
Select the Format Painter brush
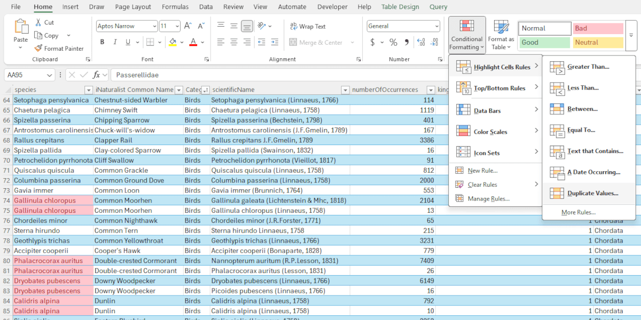[38, 49]
